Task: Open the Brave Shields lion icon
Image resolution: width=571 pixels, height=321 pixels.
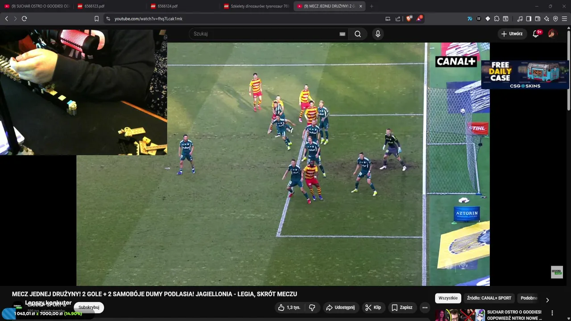Action: [409, 19]
